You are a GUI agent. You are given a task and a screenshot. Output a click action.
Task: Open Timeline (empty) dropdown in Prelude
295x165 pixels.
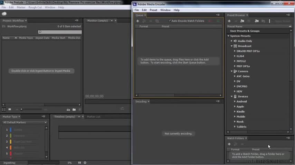(x=79, y=117)
